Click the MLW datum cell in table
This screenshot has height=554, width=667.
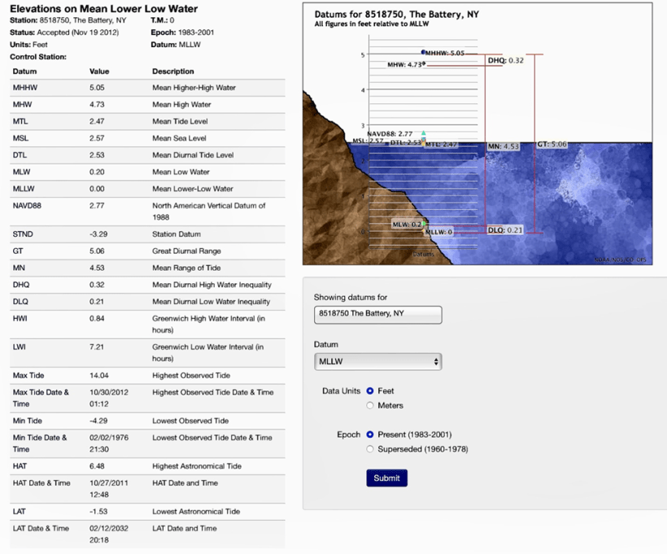[22, 172]
